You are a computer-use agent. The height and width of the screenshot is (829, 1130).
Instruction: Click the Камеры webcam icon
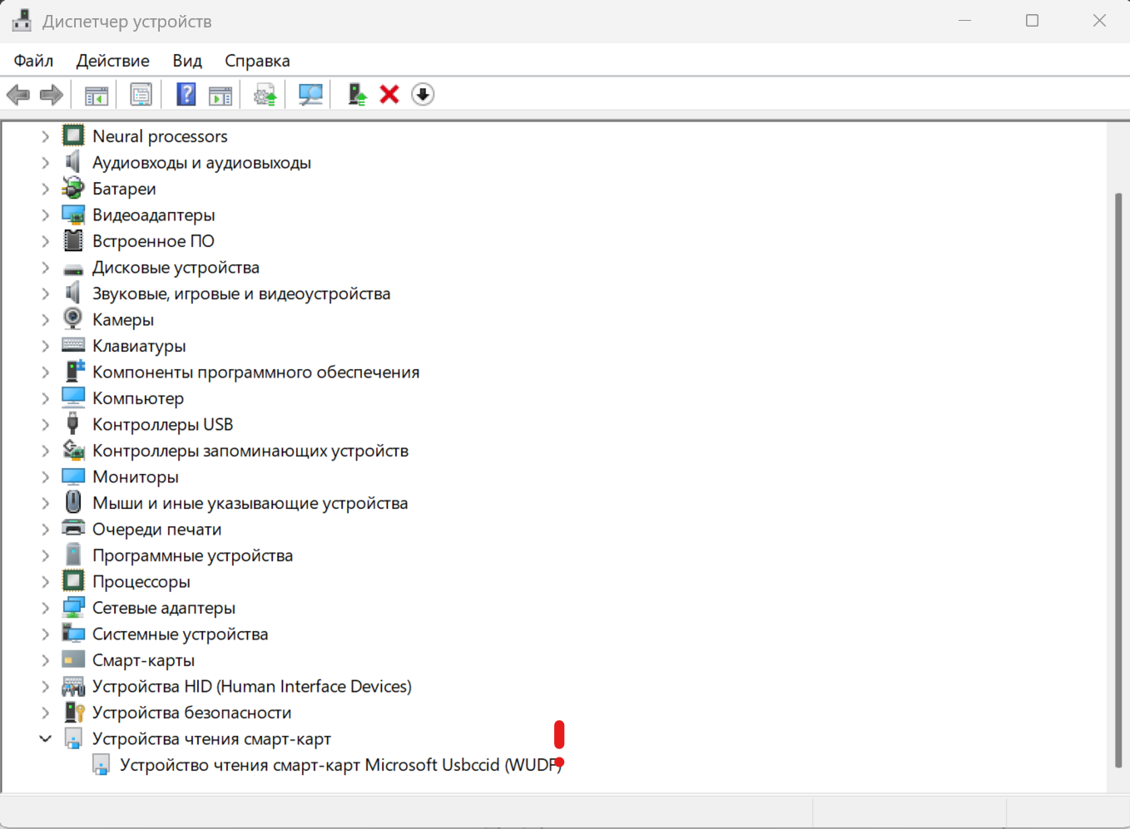(x=73, y=319)
